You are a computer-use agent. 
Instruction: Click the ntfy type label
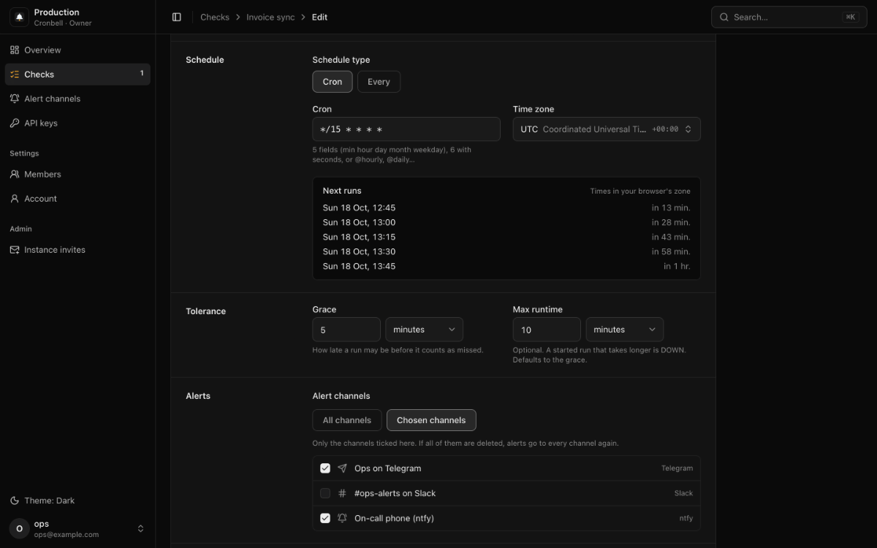(x=686, y=518)
